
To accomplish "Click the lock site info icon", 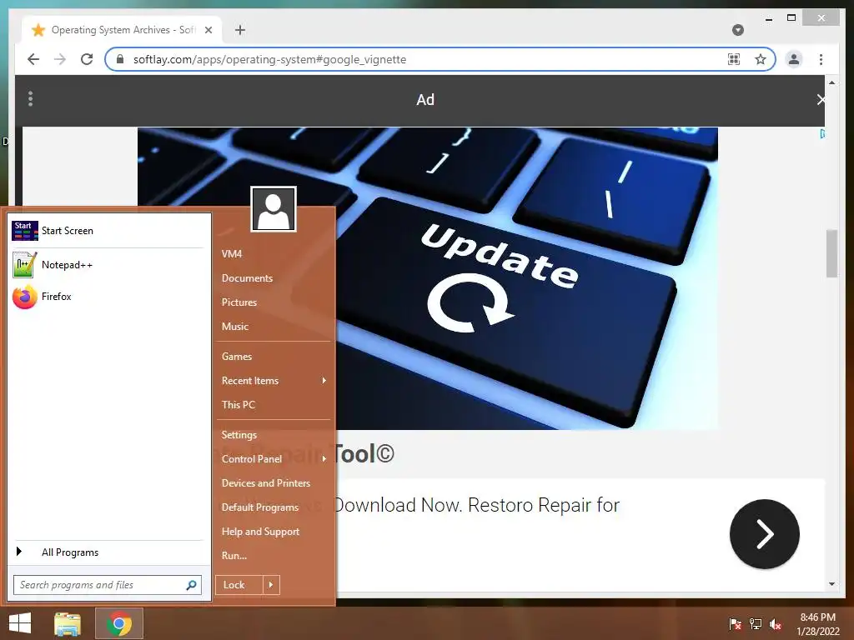I will [120, 59].
